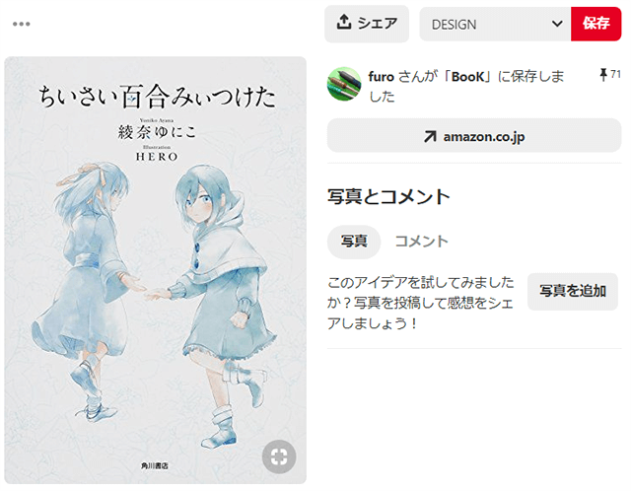Select the 写真 tab
The width and height of the screenshot is (631, 491).
[354, 242]
